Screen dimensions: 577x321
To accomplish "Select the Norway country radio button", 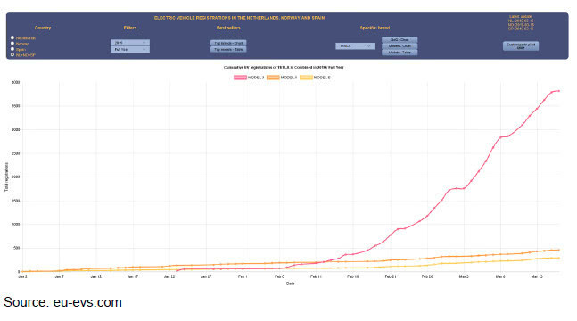I will (12, 44).
